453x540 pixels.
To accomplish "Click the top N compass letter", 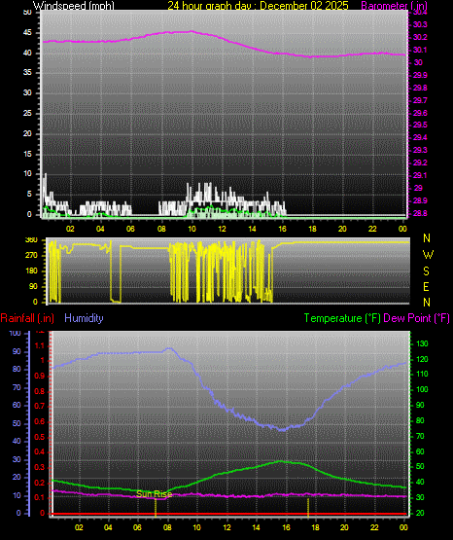I will (x=427, y=238).
